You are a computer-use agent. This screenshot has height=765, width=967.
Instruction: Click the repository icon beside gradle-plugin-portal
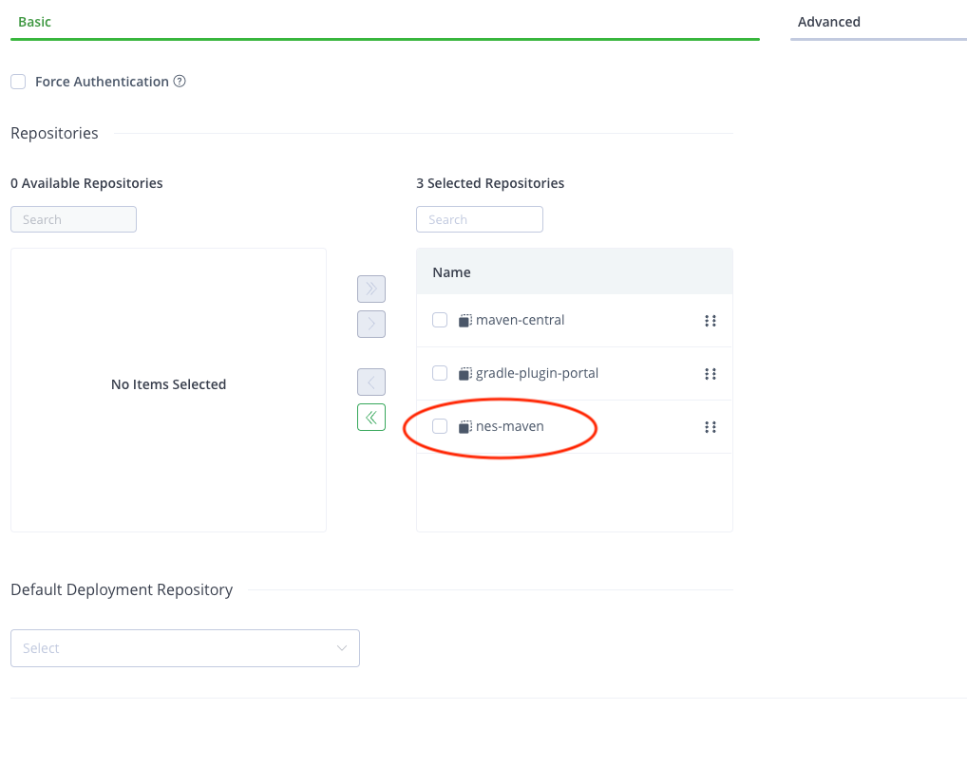pos(463,373)
